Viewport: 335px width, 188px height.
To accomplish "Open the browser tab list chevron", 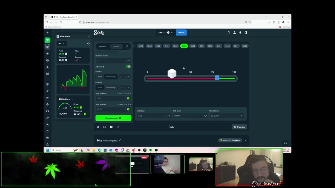I will [266, 17].
